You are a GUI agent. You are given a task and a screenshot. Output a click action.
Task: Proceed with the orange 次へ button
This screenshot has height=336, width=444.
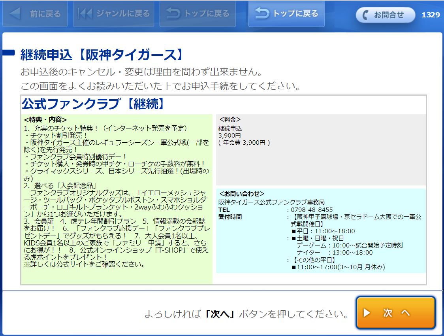[x=395, y=313]
